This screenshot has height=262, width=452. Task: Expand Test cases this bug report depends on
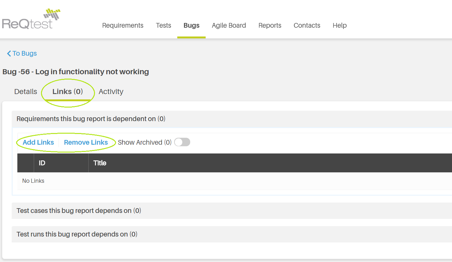click(232, 211)
